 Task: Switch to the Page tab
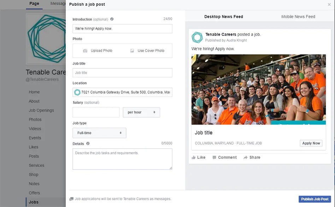pos(34,3)
